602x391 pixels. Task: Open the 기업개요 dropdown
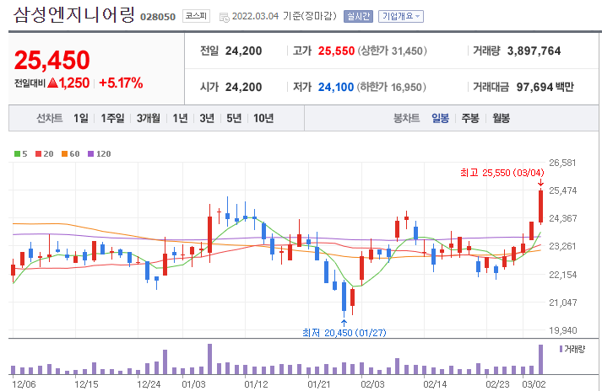click(401, 16)
